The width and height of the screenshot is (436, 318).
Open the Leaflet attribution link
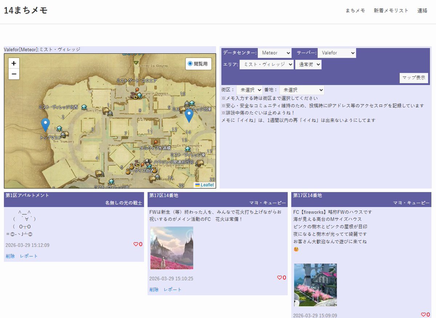pos(207,185)
